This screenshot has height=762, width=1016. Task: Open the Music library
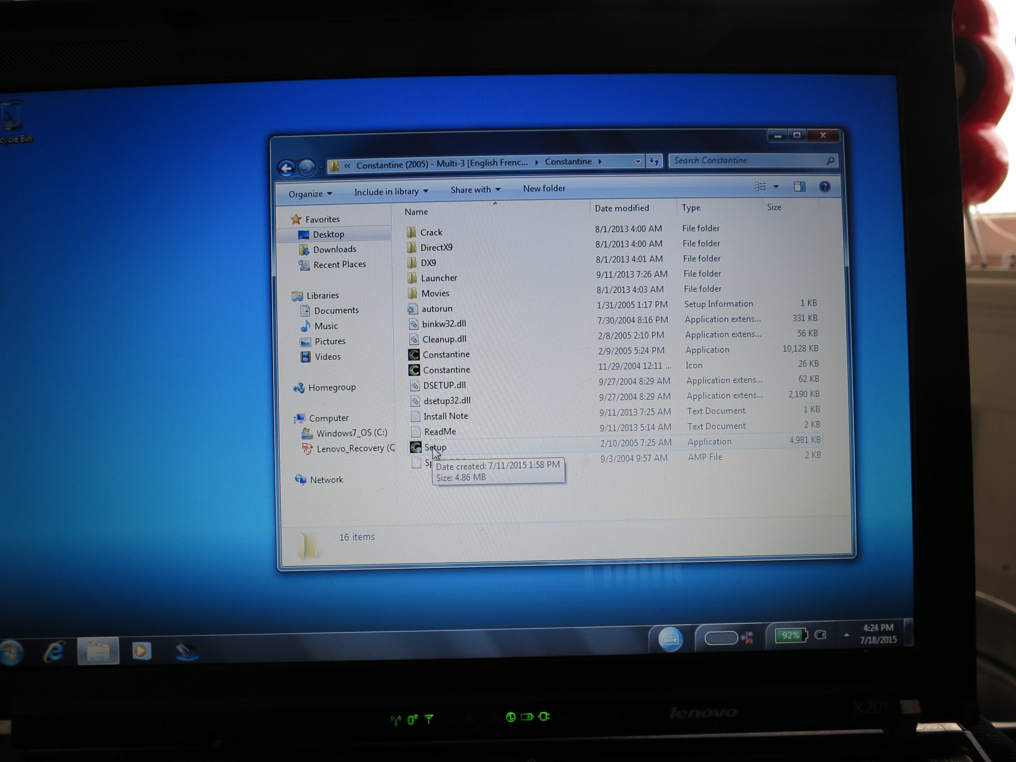[326, 326]
